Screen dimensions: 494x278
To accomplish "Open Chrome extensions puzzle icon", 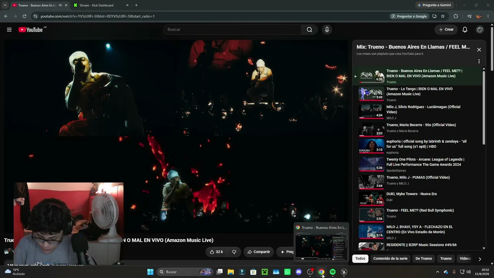I will [x=456, y=16].
